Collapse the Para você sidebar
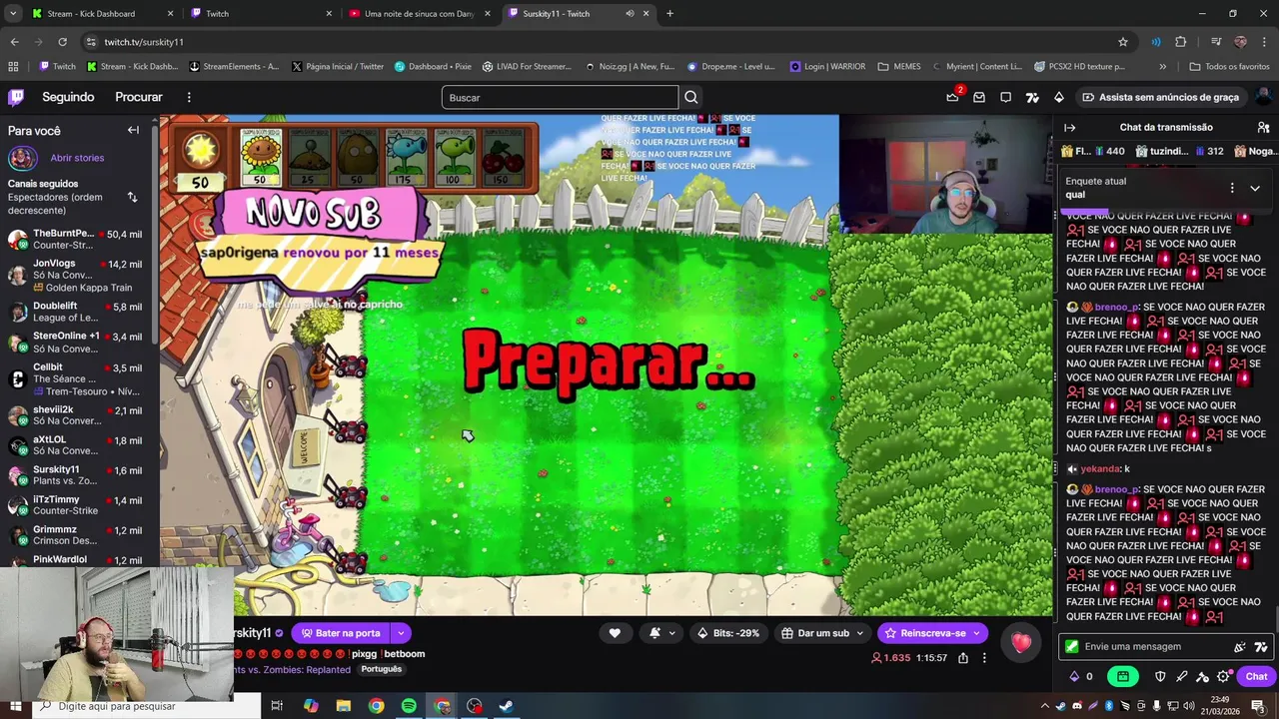Screen dimensions: 1279x719 click(x=133, y=130)
